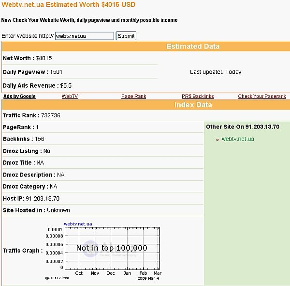Follow the WebTV ad link
Screen dimensions: 290x286
[70, 96]
